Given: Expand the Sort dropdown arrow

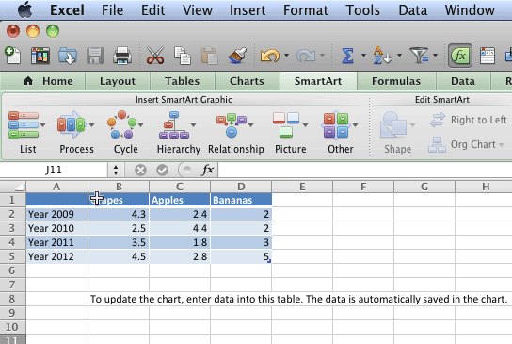Looking at the screenshot, I should [x=399, y=56].
